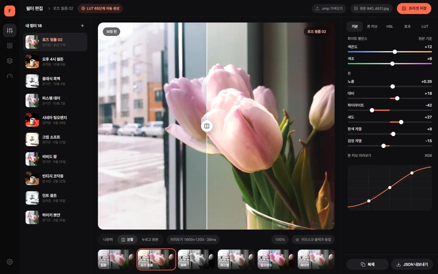Click the 프리셋 저장 button
The height and width of the screenshot is (274, 438).
(x=414, y=9)
